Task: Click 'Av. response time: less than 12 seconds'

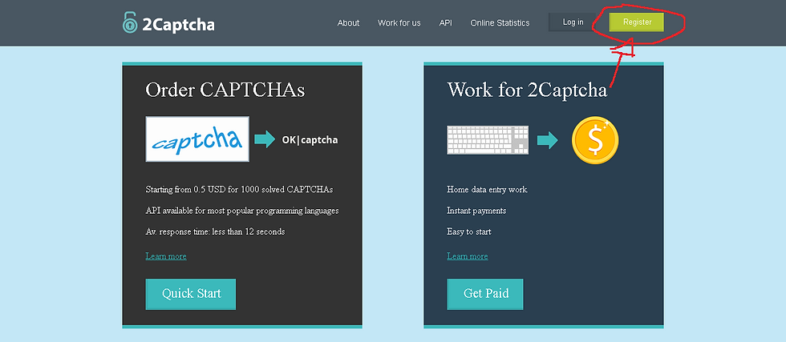Action: pyautogui.click(x=215, y=231)
